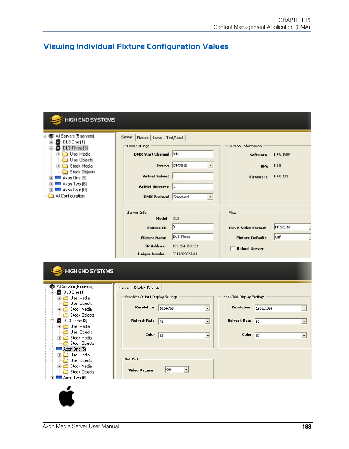Click Fixture Name field showing DL3 Three

coord(193,237)
